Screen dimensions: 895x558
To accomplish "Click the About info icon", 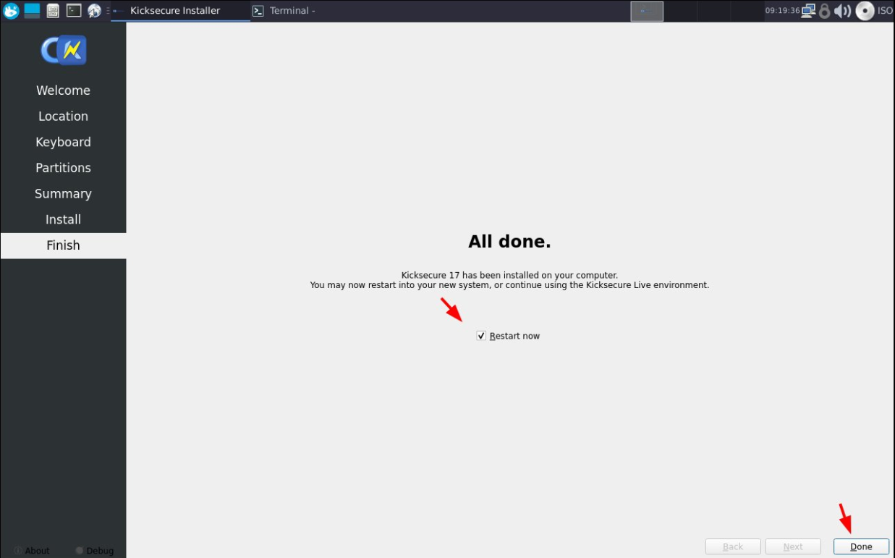I will click(18, 551).
